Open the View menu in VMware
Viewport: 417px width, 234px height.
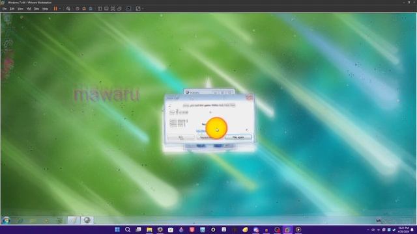pyautogui.click(x=20, y=8)
